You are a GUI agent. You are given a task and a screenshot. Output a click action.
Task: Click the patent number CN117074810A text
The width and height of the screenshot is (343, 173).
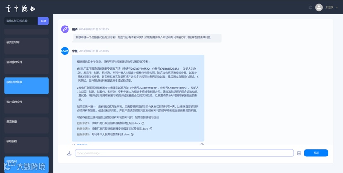point(177,88)
